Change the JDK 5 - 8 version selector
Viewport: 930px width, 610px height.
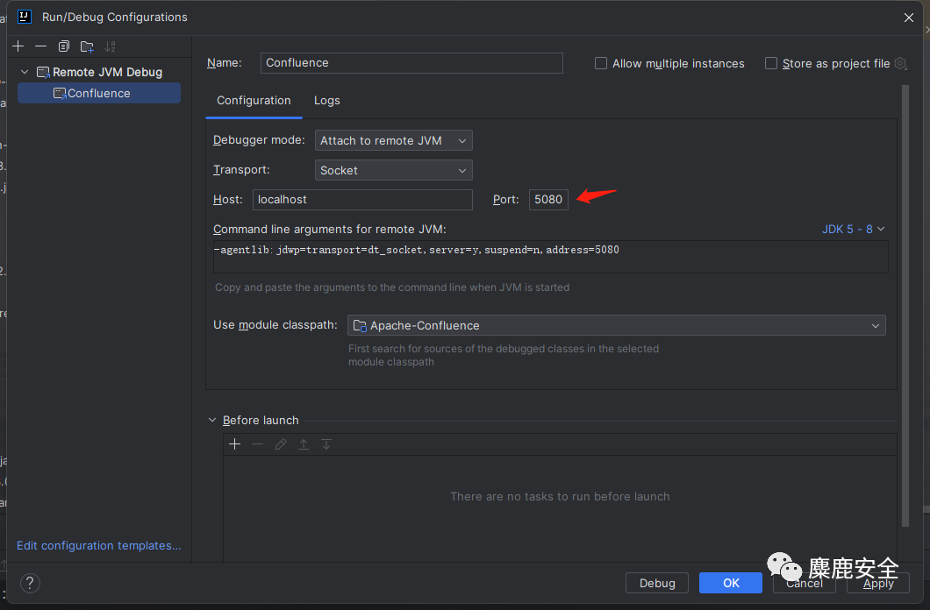point(853,230)
